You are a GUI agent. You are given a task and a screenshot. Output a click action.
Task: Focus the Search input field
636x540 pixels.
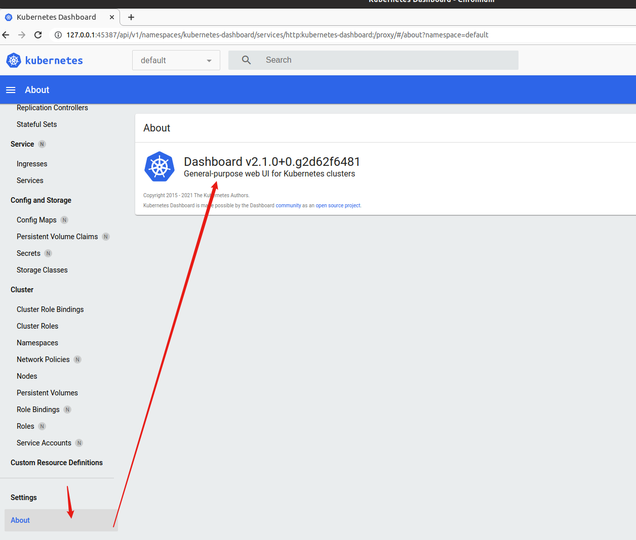373,60
